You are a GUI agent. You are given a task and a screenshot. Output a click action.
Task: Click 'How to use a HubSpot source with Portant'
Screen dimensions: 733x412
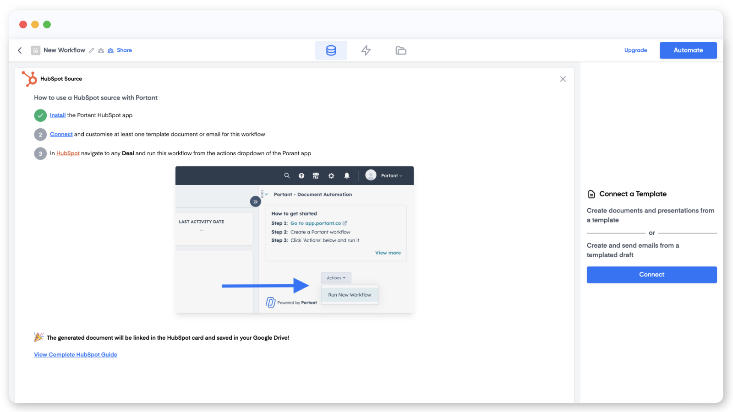coord(96,98)
